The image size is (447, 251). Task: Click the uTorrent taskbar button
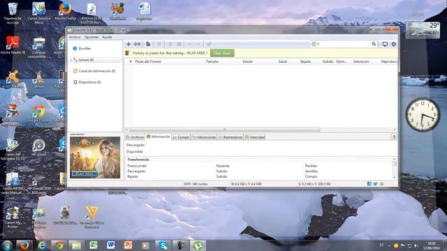pyautogui.click(x=198, y=245)
